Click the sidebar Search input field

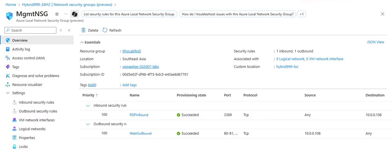[31, 31]
